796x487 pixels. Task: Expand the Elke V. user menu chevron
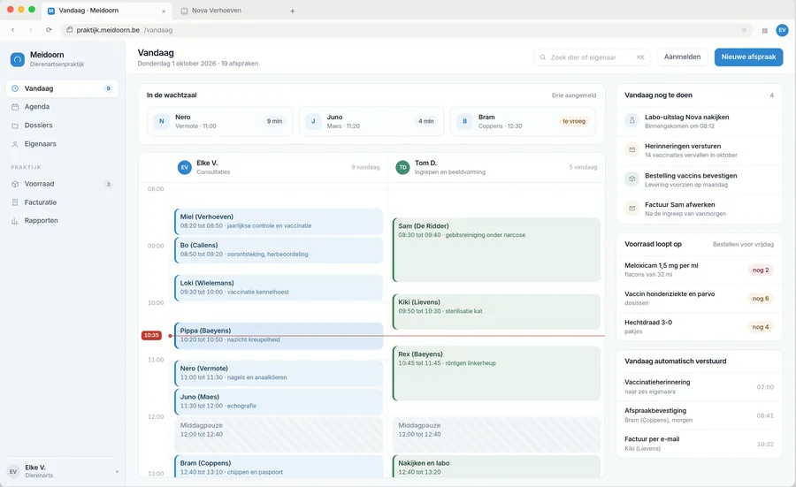pyautogui.click(x=117, y=472)
